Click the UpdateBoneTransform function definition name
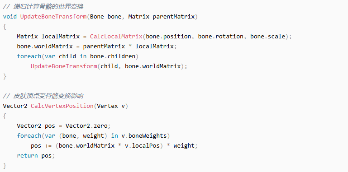 [53, 17]
